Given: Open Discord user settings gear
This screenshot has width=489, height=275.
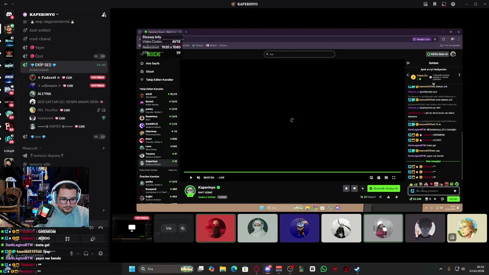Looking at the screenshot, I should [100, 253].
